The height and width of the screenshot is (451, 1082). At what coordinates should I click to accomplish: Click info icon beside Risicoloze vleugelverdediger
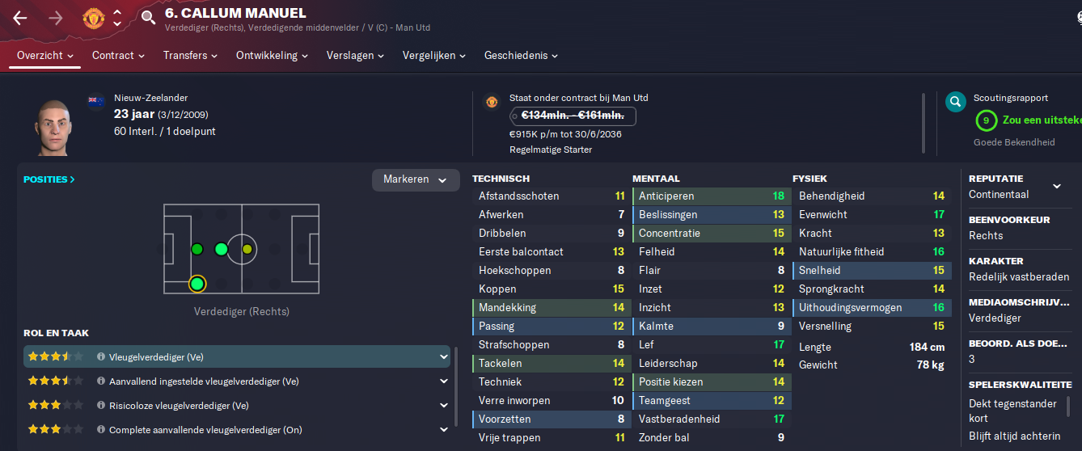pyautogui.click(x=101, y=405)
